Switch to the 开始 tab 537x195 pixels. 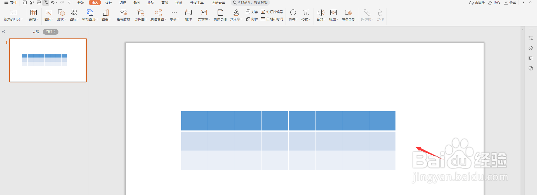[81, 3]
